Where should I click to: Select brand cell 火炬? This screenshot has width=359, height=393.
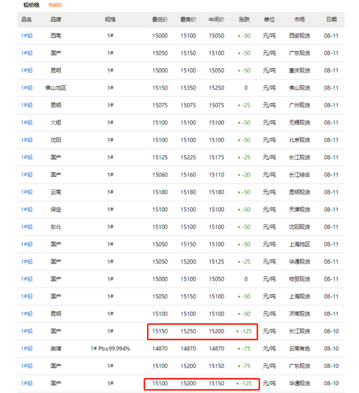(56, 123)
